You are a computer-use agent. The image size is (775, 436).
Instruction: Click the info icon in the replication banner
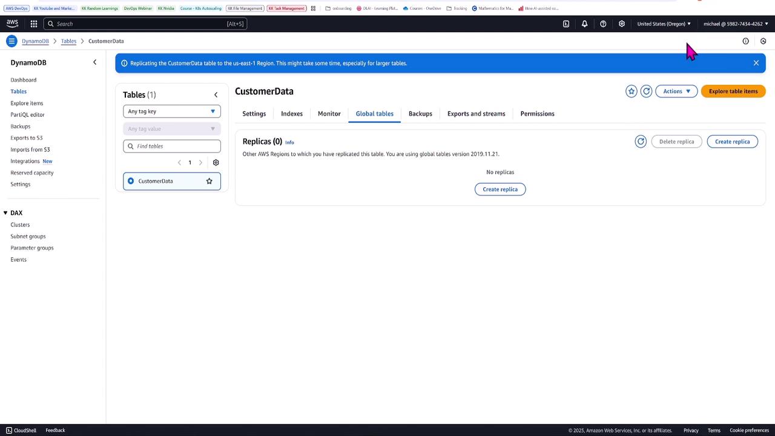(124, 63)
